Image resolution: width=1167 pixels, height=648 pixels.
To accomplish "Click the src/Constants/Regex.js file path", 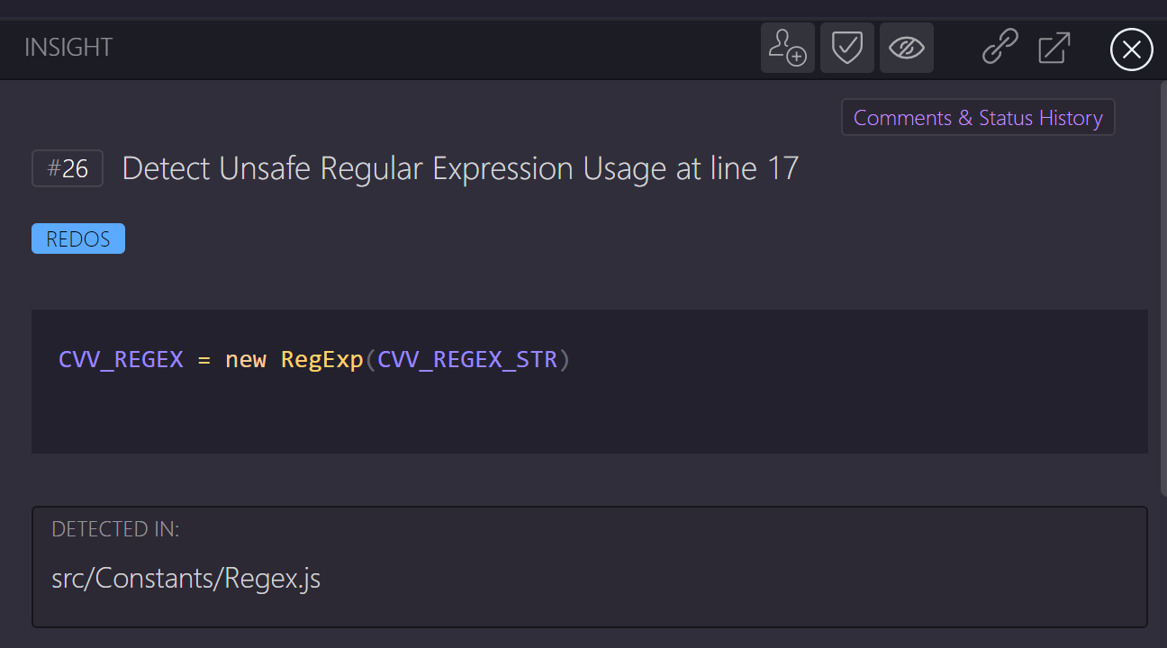I will tap(185, 579).
